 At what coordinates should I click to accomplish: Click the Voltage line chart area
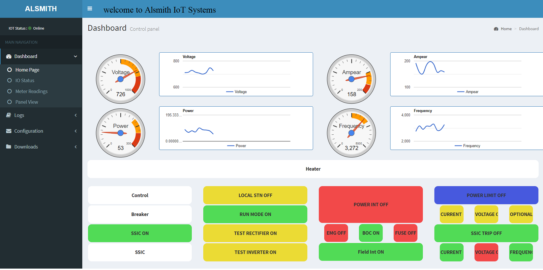click(236, 74)
